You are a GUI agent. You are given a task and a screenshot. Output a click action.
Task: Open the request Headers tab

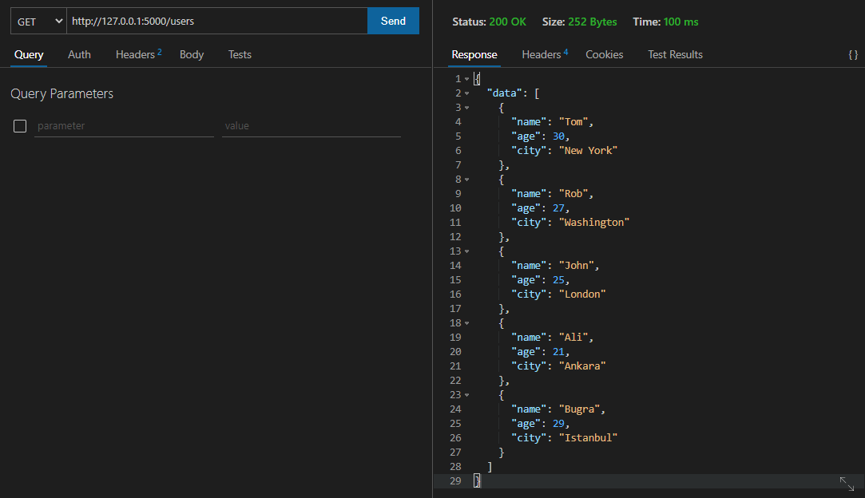point(138,54)
